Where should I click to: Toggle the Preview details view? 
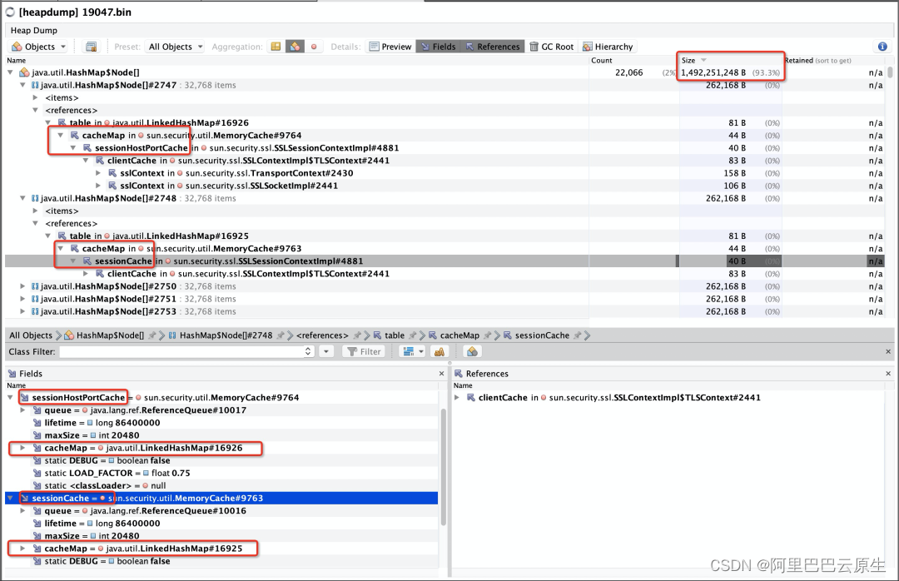(390, 47)
